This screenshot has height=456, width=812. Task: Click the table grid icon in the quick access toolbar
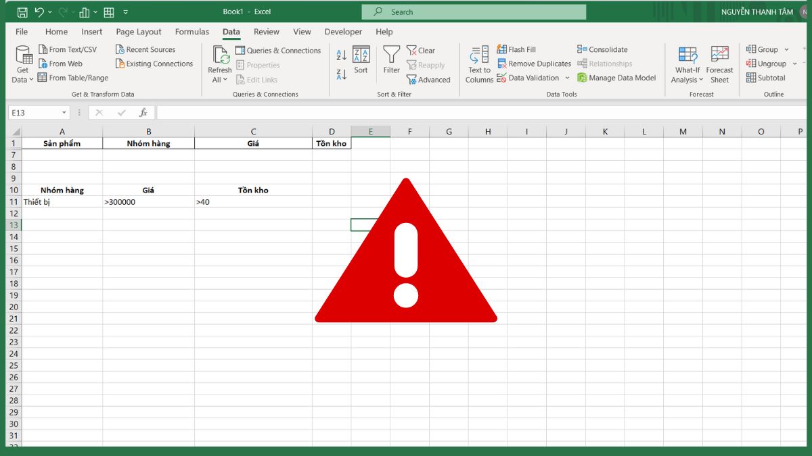(108, 12)
